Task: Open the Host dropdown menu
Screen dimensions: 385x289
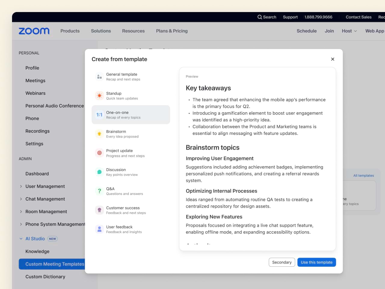Action: pyautogui.click(x=349, y=31)
